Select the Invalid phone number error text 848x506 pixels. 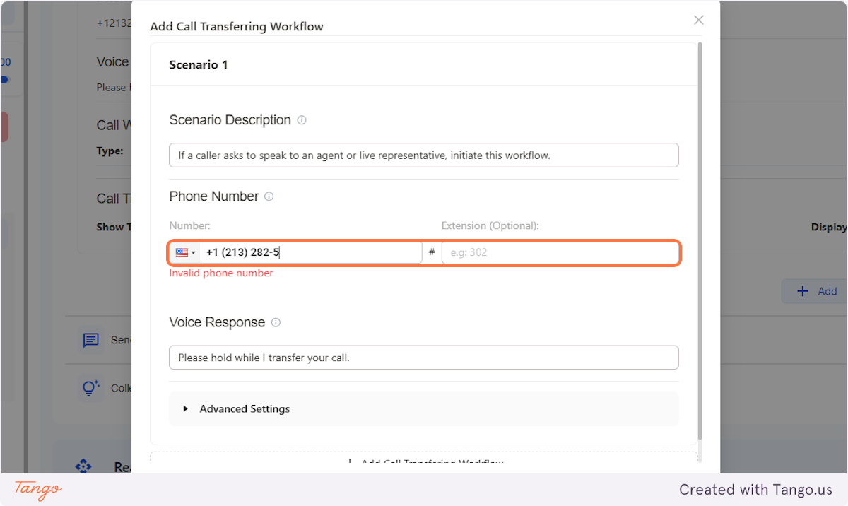221,273
